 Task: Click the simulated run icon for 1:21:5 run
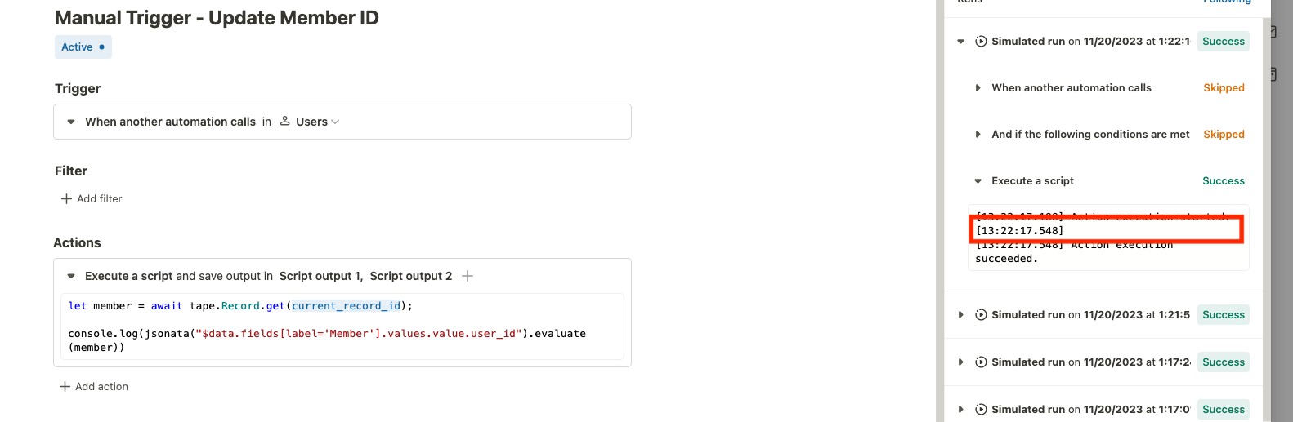click(x=981, y=314)
